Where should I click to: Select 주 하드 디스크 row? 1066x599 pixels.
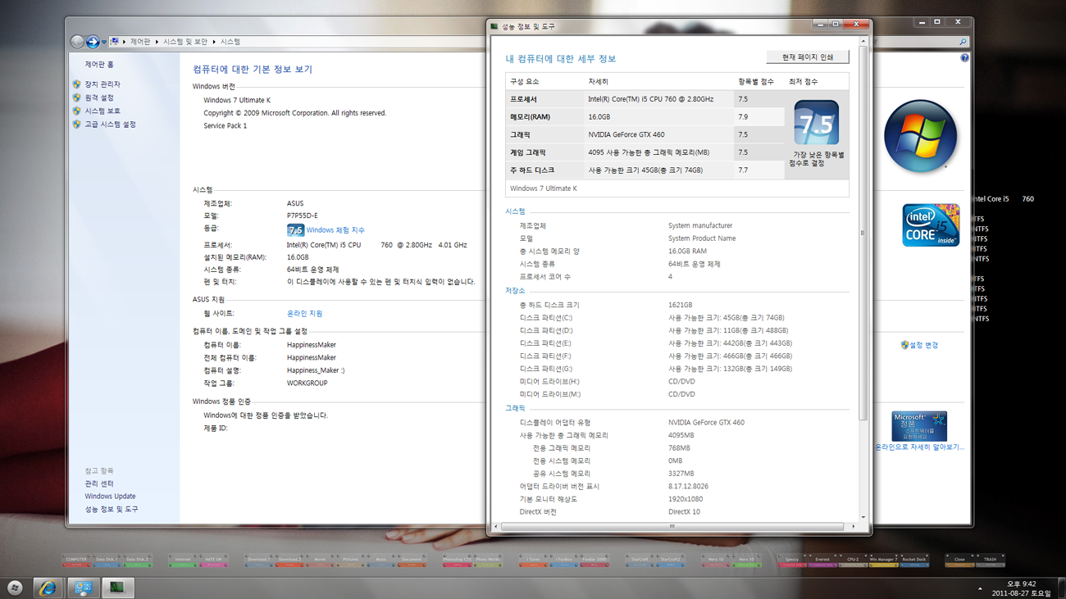click(x=645, y=170)
